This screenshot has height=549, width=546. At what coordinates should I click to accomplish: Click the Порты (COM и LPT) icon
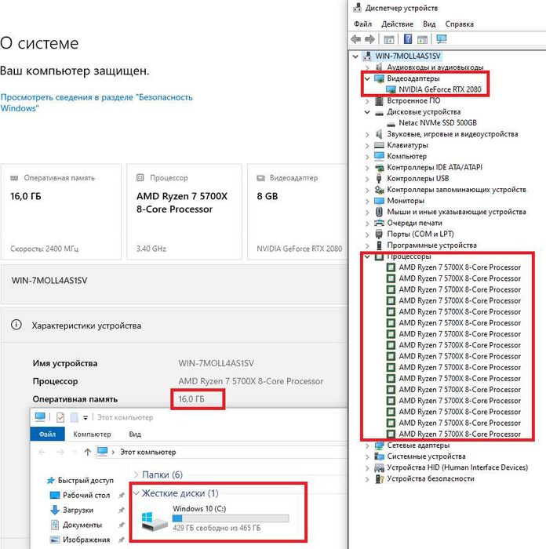pyautogui.click(x=379, y=234)
